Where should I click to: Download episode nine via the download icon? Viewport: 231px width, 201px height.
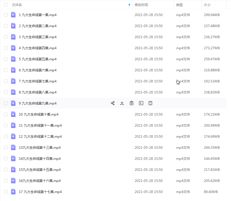[122, 103]
